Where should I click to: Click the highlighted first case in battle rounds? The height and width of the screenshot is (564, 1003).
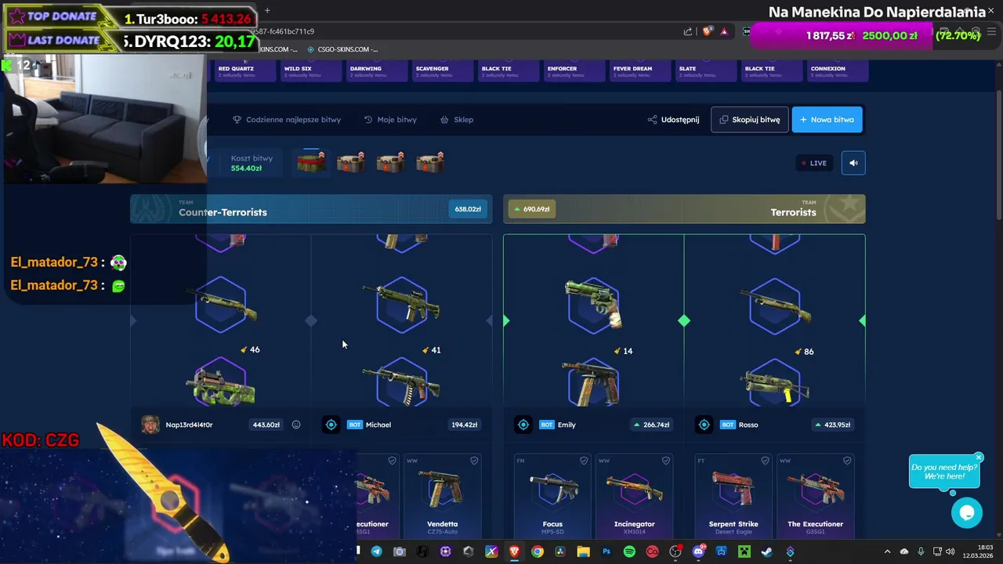coord(311,163)
